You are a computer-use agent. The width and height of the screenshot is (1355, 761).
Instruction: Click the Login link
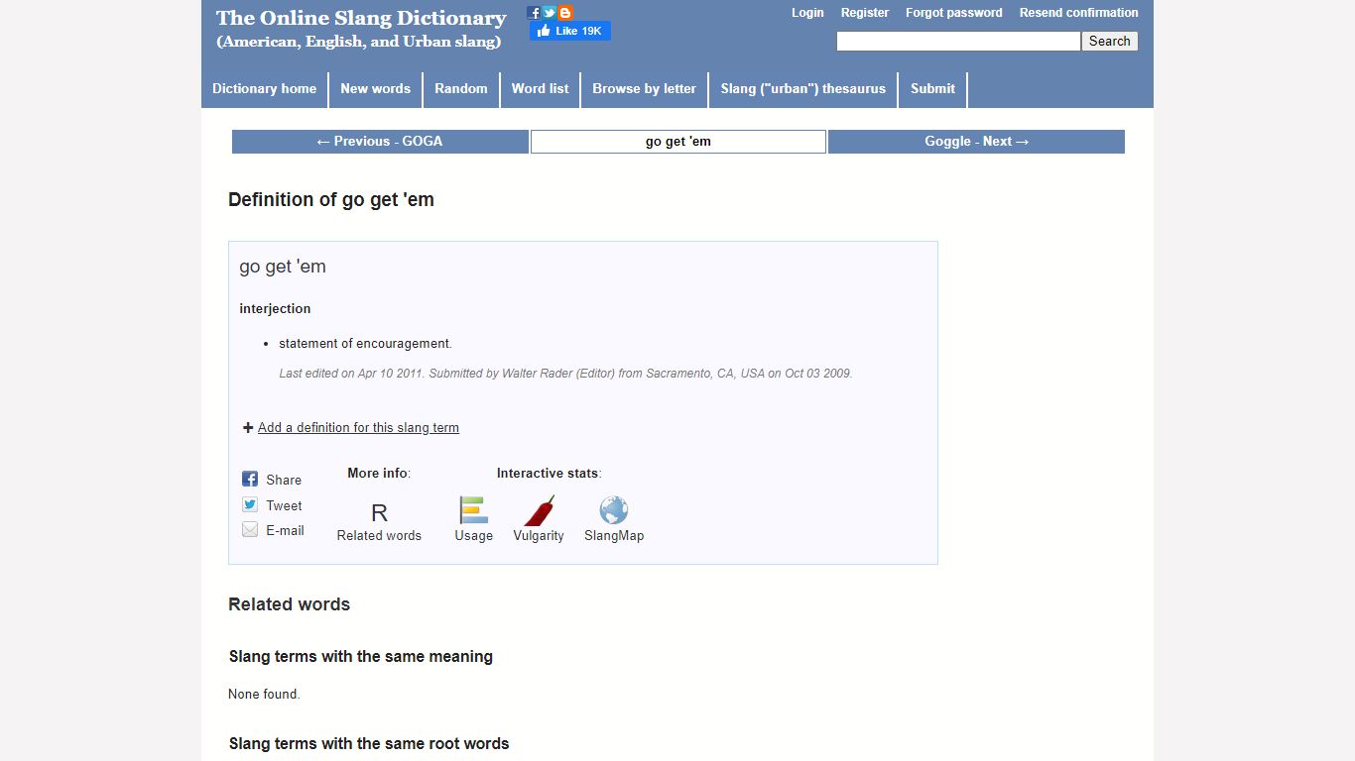tap(807, 13)
